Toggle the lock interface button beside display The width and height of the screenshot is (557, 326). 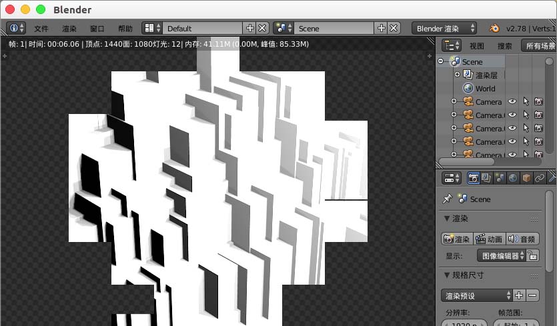click(x=532, y=255)
